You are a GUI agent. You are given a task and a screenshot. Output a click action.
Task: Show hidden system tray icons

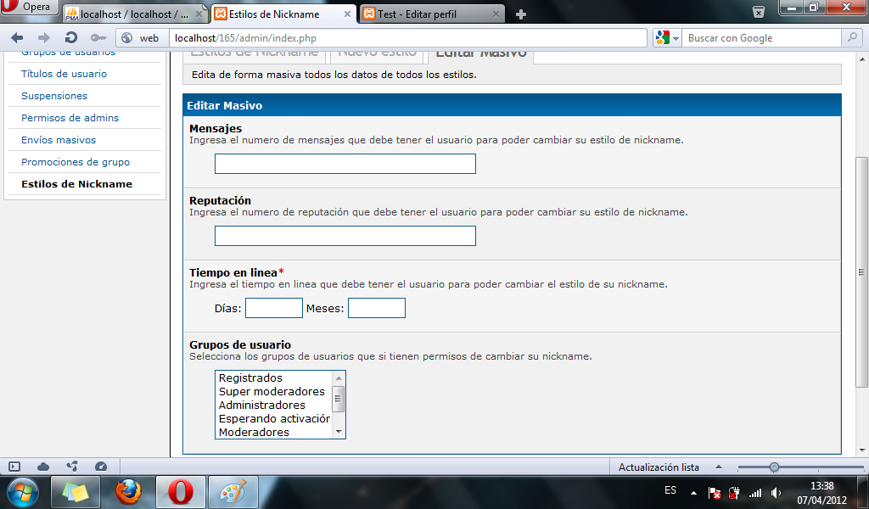(x=694, y=492)
